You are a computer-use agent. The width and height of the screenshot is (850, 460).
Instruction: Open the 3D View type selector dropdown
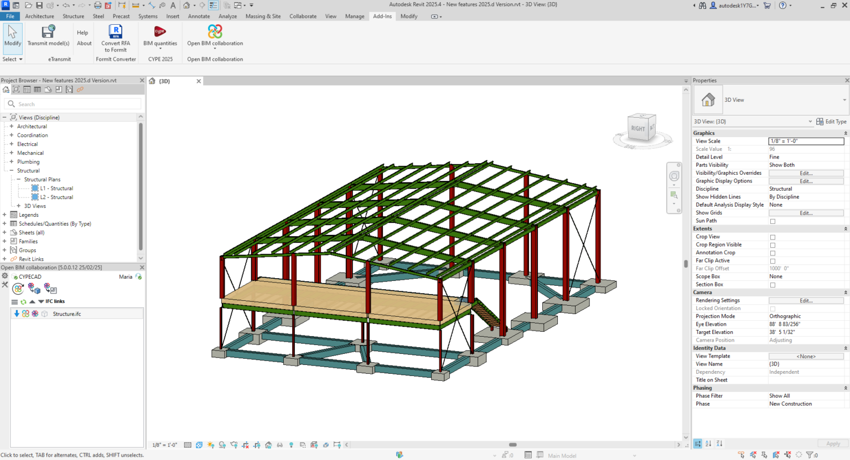pyautogui.click(x=844, y=100)
